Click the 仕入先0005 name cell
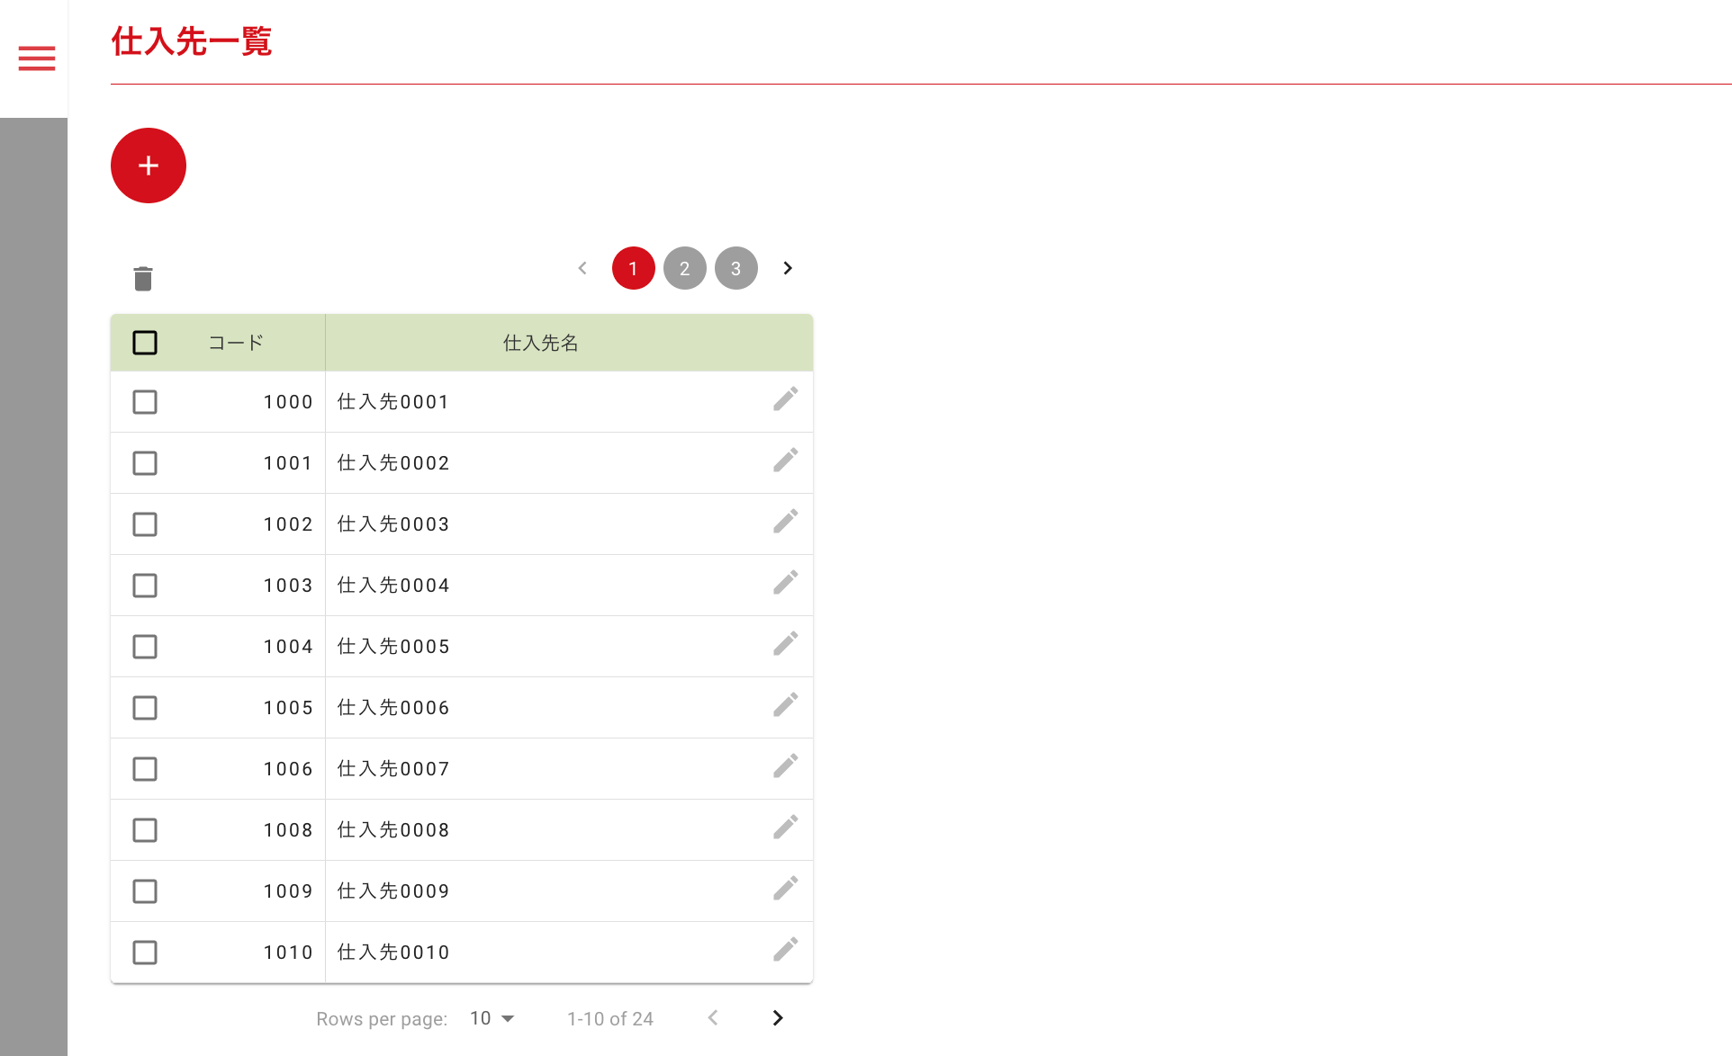The image size is (1732, 1056). tap(393, 647)
